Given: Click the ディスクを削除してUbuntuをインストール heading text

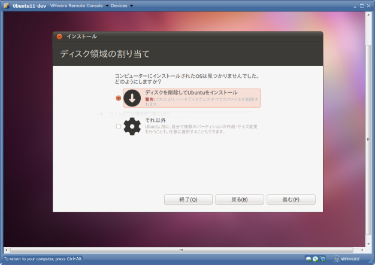Looking at the screenshot, I should point(191,92).
